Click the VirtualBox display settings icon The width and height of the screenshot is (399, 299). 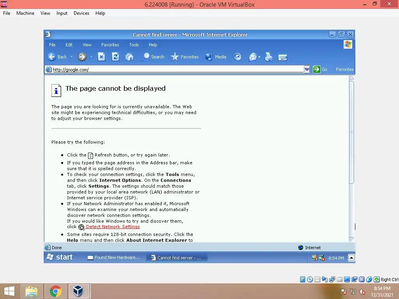click(x=347, y=280)
